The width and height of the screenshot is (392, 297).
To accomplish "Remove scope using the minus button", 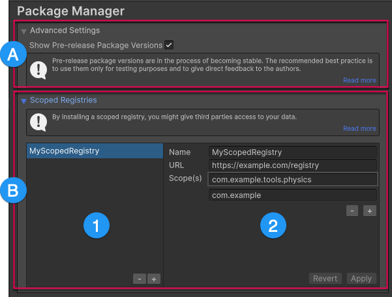I will coord(352,211).
